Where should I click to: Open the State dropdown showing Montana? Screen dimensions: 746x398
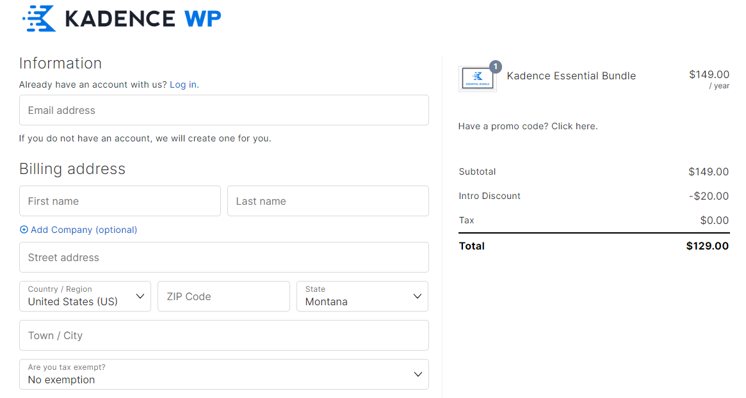(x=362, y=296)
